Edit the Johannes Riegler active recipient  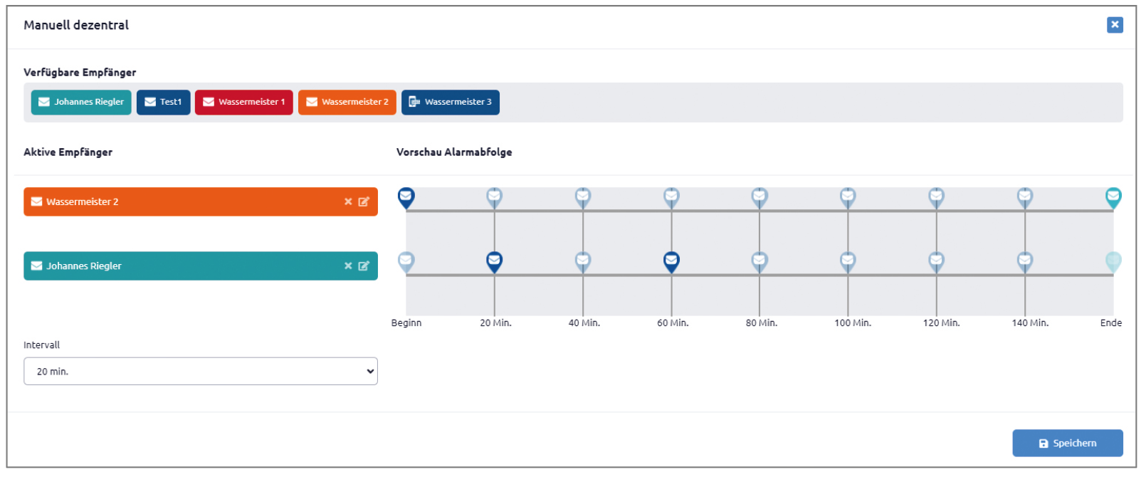364,266
